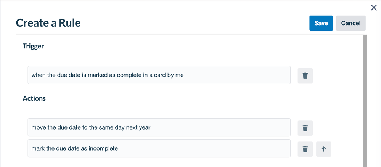The height and width of the screenshot is (167, 381).
Task: Move 'mark the due date as incomplete' up
Action: (324, 149)
